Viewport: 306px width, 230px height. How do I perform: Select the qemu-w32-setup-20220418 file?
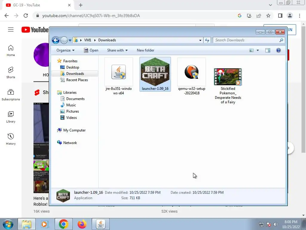tap(192, 76)
